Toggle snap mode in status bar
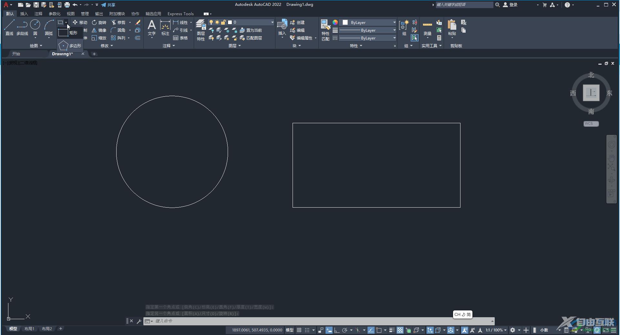 pyautogui.click(x=307, y=330)
